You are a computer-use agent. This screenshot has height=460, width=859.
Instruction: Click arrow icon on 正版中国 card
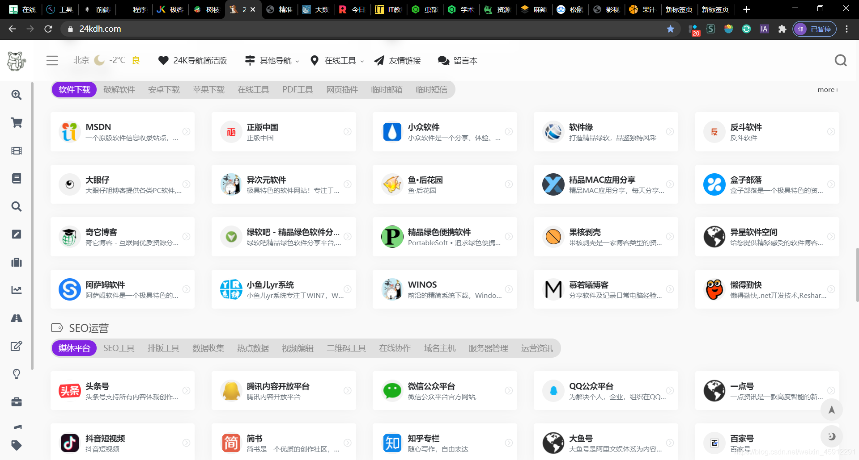348,132
